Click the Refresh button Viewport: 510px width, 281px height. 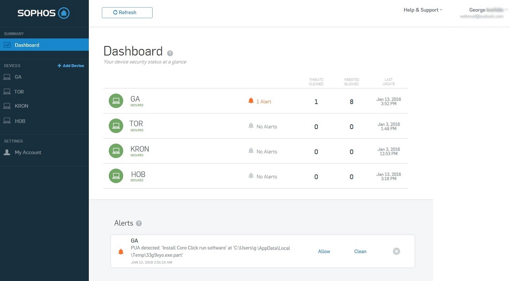click(x=127, y=12)
